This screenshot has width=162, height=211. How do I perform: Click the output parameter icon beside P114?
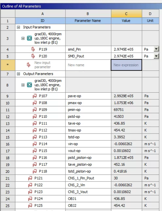click(34, 144)
